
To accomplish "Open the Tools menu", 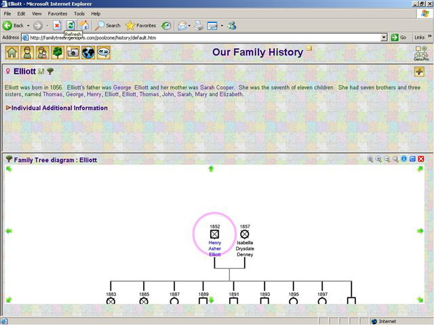I will [x=79, y=13].
